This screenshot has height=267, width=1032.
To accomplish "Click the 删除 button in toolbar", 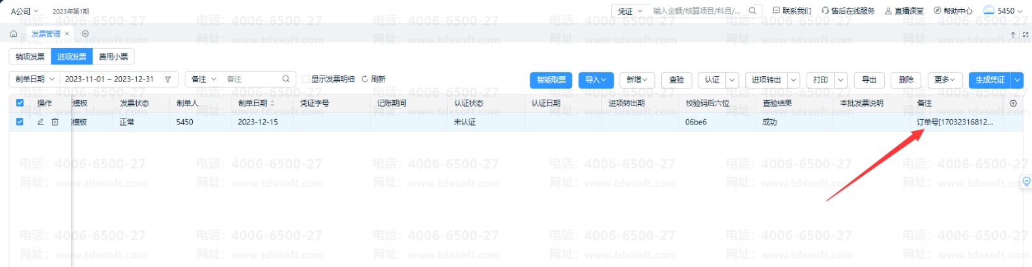I will pos(906,79).
